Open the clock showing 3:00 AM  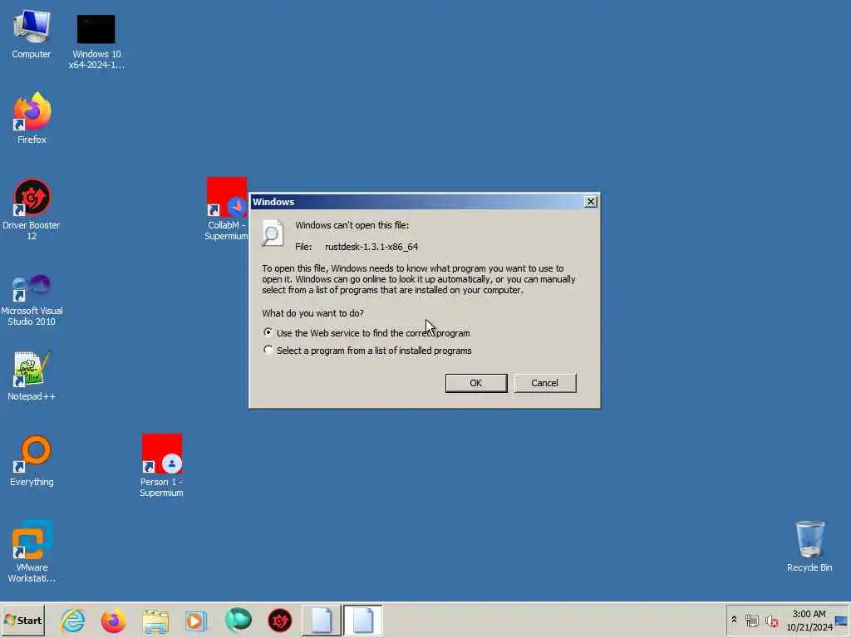coord(809,621)
